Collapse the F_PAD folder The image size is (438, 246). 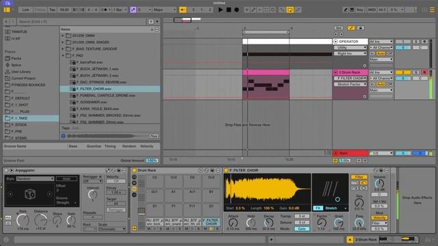coord(63,55)
